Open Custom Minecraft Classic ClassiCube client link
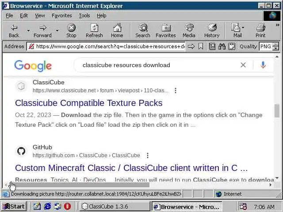The height and width of the screenshot is (212, 283). coord(131,168)
